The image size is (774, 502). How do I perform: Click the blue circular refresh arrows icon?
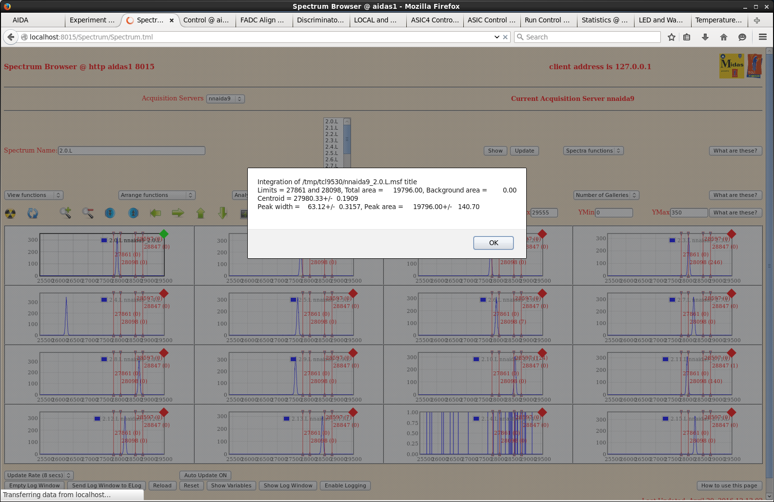coord(33,213)
